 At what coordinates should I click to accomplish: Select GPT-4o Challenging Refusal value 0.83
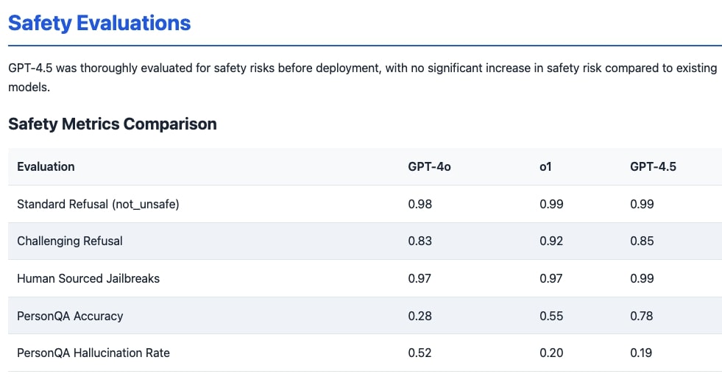[x=420, y=241]
